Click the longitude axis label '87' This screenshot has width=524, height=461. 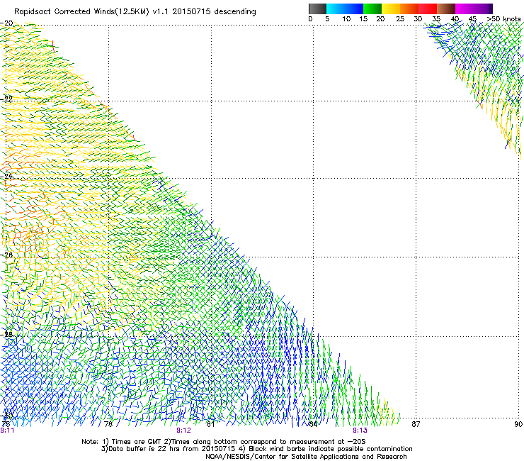416,424
